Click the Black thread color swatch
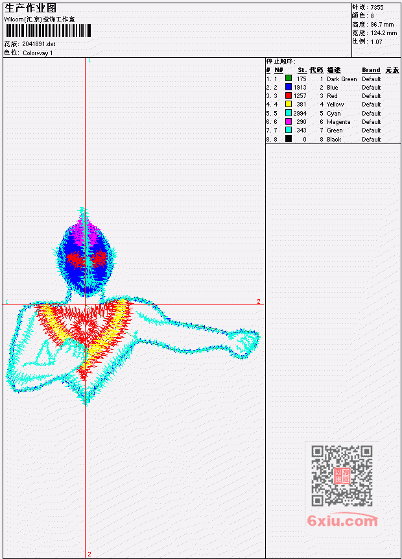 pyautogui.click(x=289, y=139)
